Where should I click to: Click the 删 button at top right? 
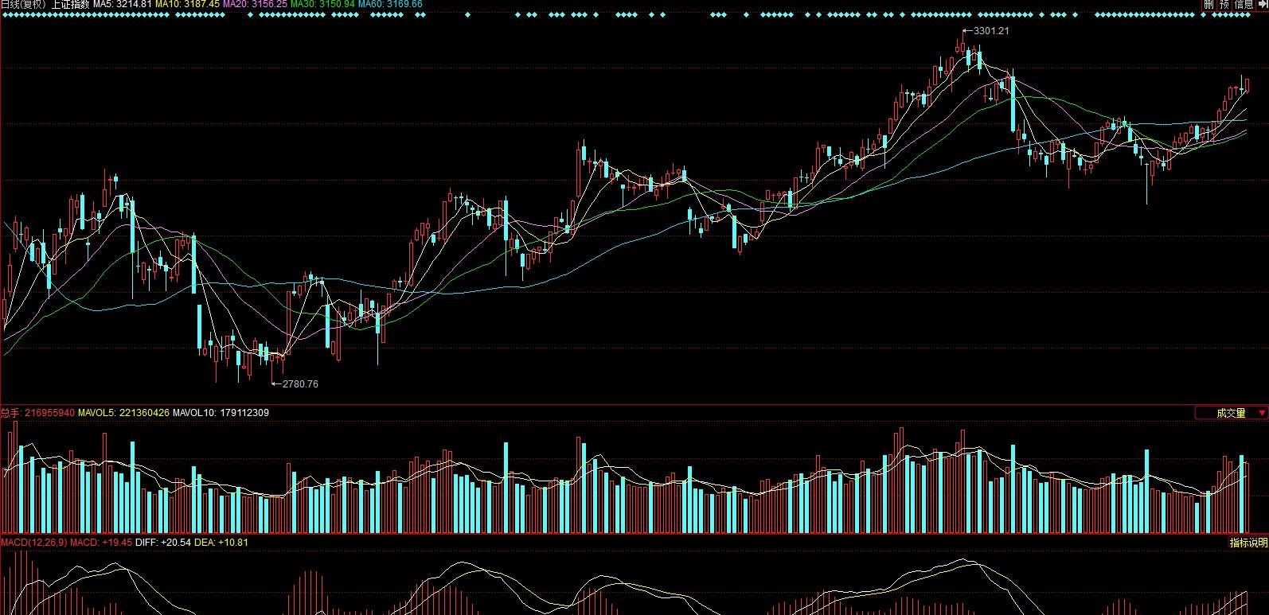tap(1208, 4)
